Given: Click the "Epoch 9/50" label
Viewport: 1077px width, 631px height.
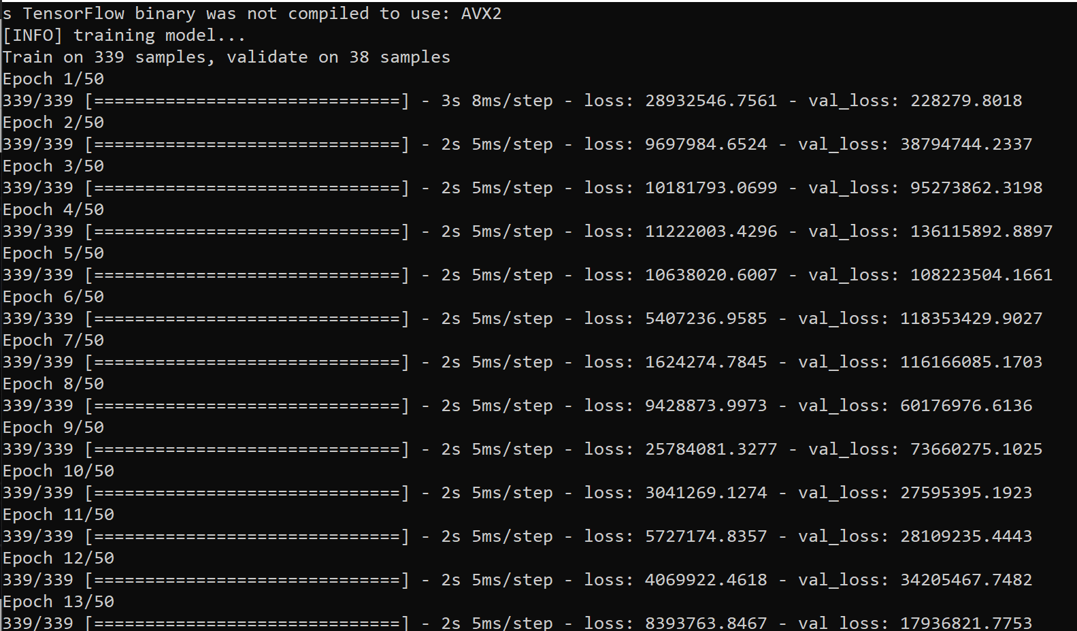Looking at the screenshot, I should pos(54,427).
